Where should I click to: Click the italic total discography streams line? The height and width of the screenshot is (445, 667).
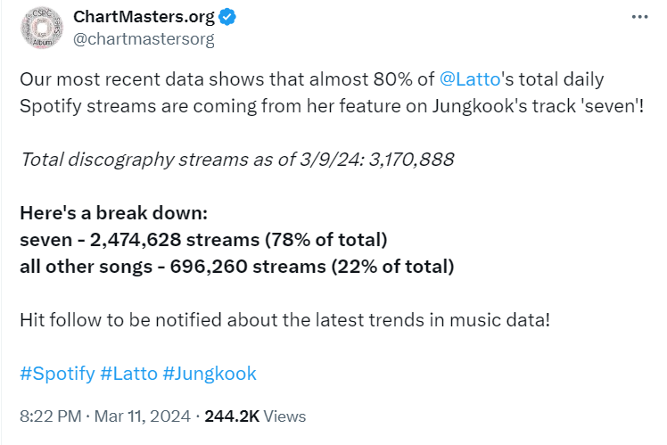pos(236,161)
